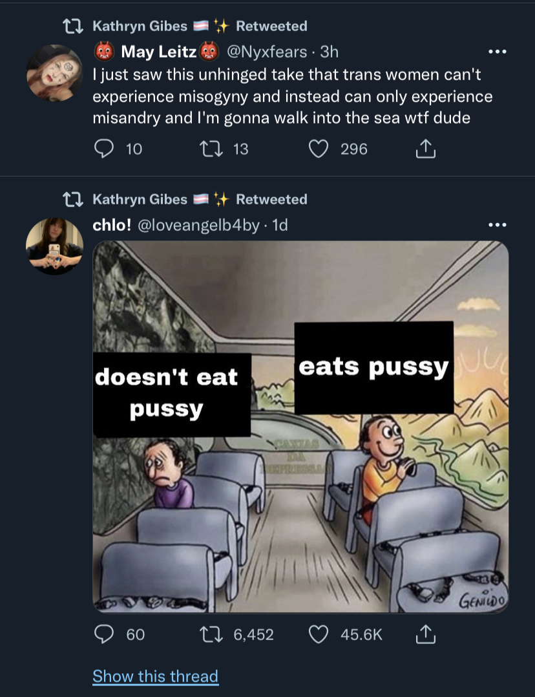Open more options on May Leitz's tweet
This screenshot has width=535, height=697.
(498, 52)
